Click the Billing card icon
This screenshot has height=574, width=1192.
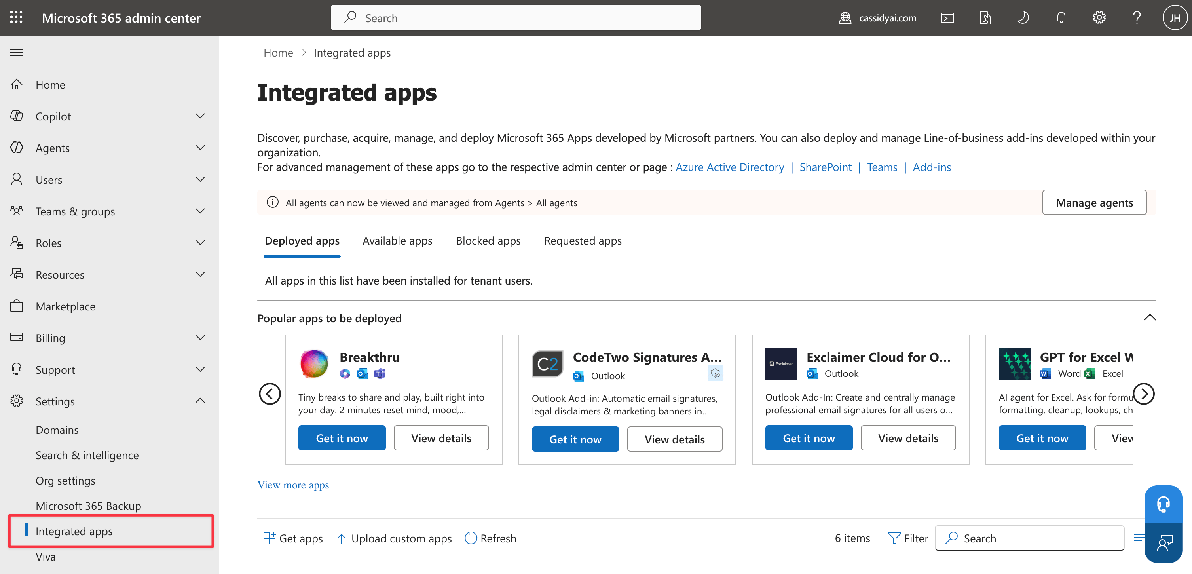[17, 337]
